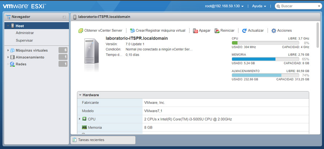Open the Buscar search dropdown arrow
This screenshot has width=324, height=149.
pyautogui.click(x=319, y=6)
